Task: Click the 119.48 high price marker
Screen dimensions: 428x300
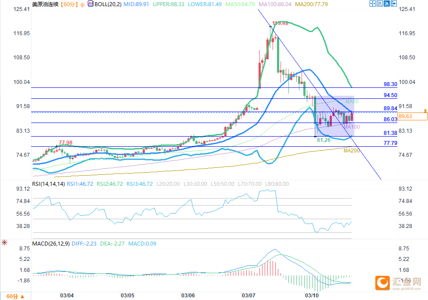Action: coord(281,23)
